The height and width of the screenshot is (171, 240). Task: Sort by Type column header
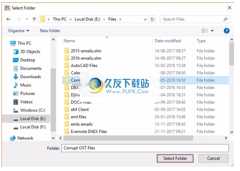pyautogui.click(x=201, y=41)
